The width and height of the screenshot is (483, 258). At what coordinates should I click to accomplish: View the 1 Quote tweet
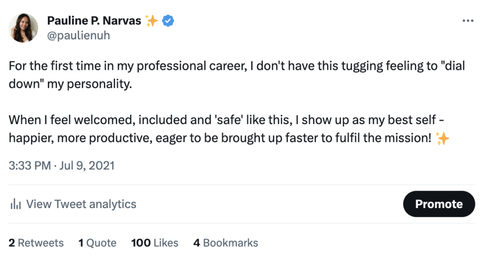[98, 243]
